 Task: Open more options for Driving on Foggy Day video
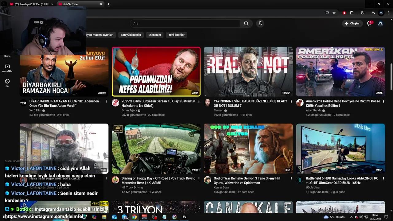(x=199, y=178)
